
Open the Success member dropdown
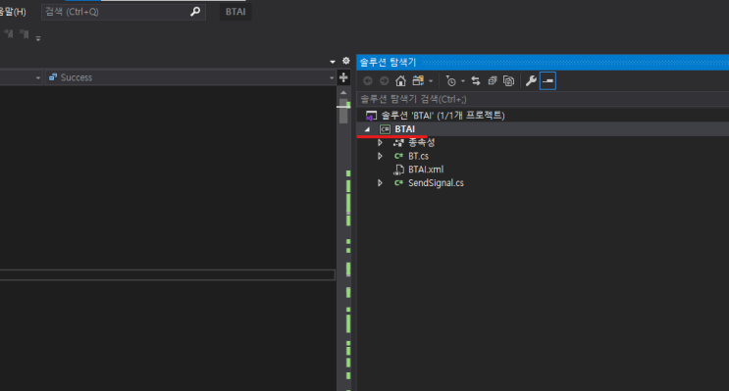332,78
